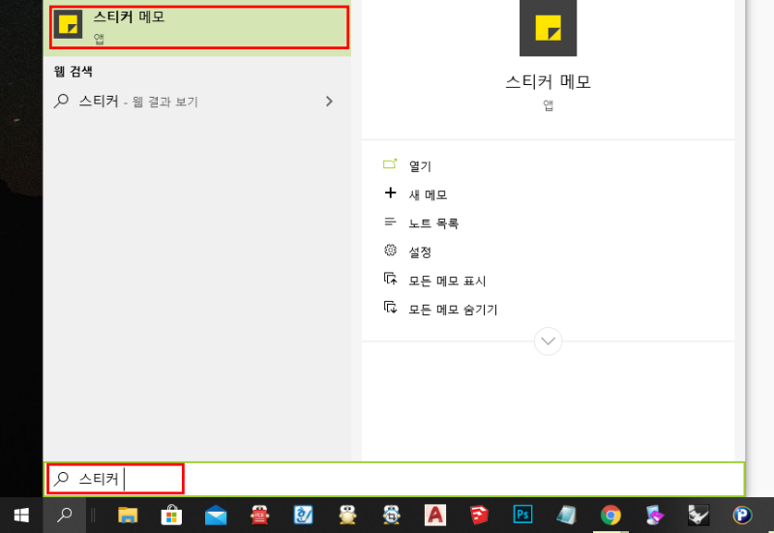Select 새 메모 action
This screenshot has height=533, width=774.
(x=428, y=195)
